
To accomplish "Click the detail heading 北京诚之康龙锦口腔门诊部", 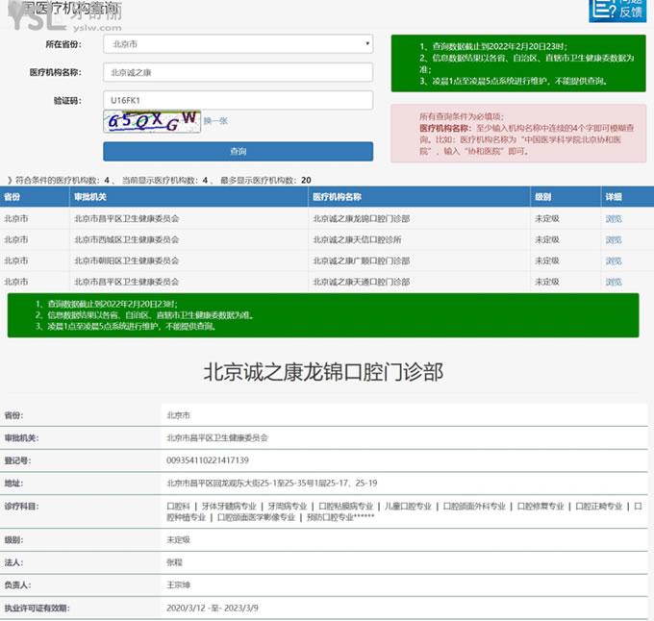I will pos(323,372).
